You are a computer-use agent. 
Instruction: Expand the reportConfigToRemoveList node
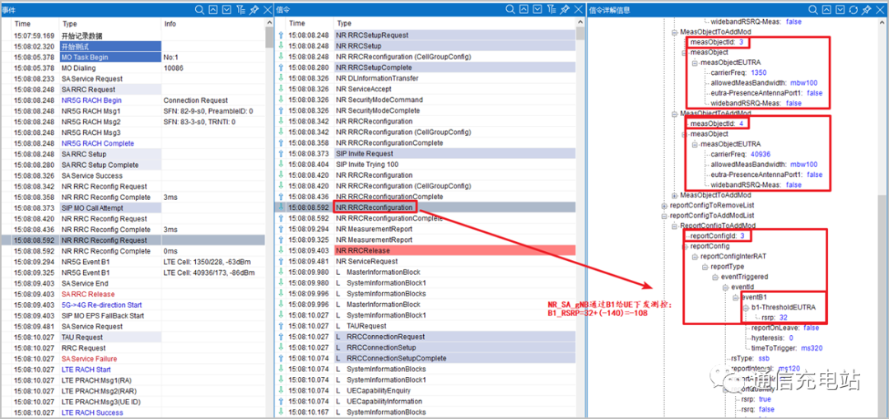(x=664, y=205)
